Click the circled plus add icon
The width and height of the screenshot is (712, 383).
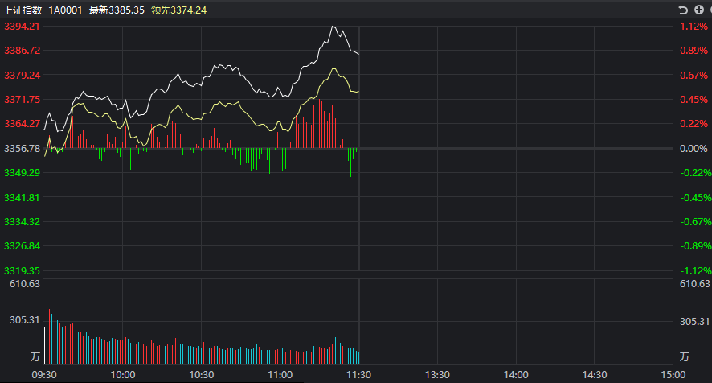(699, 10)
